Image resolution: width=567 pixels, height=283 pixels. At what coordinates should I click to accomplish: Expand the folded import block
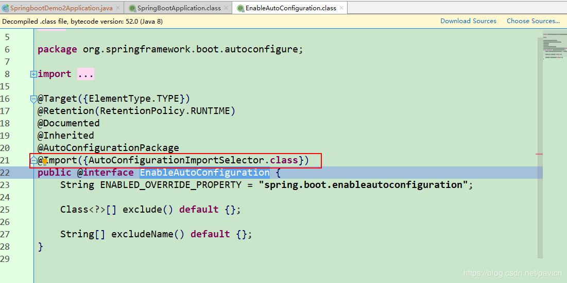[x=33, y=74]
